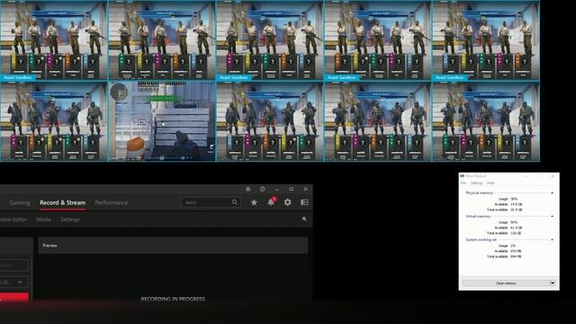Click the pin icon on the sub-tab bar
576x324 pixels.
coord(304,220)
